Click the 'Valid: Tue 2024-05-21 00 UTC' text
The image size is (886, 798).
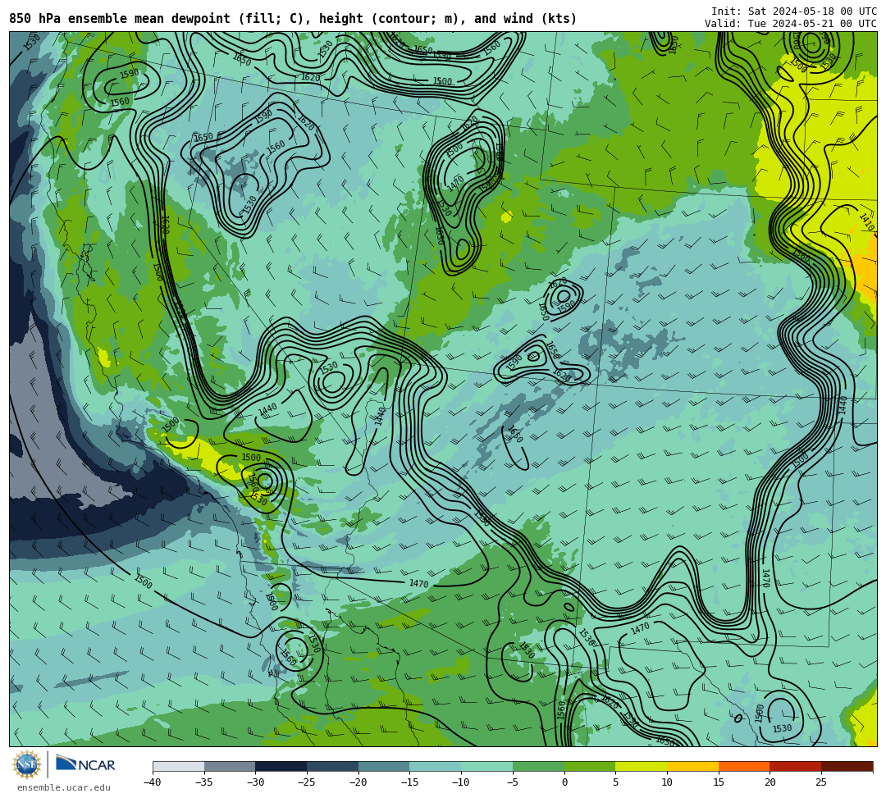(791, 23)
